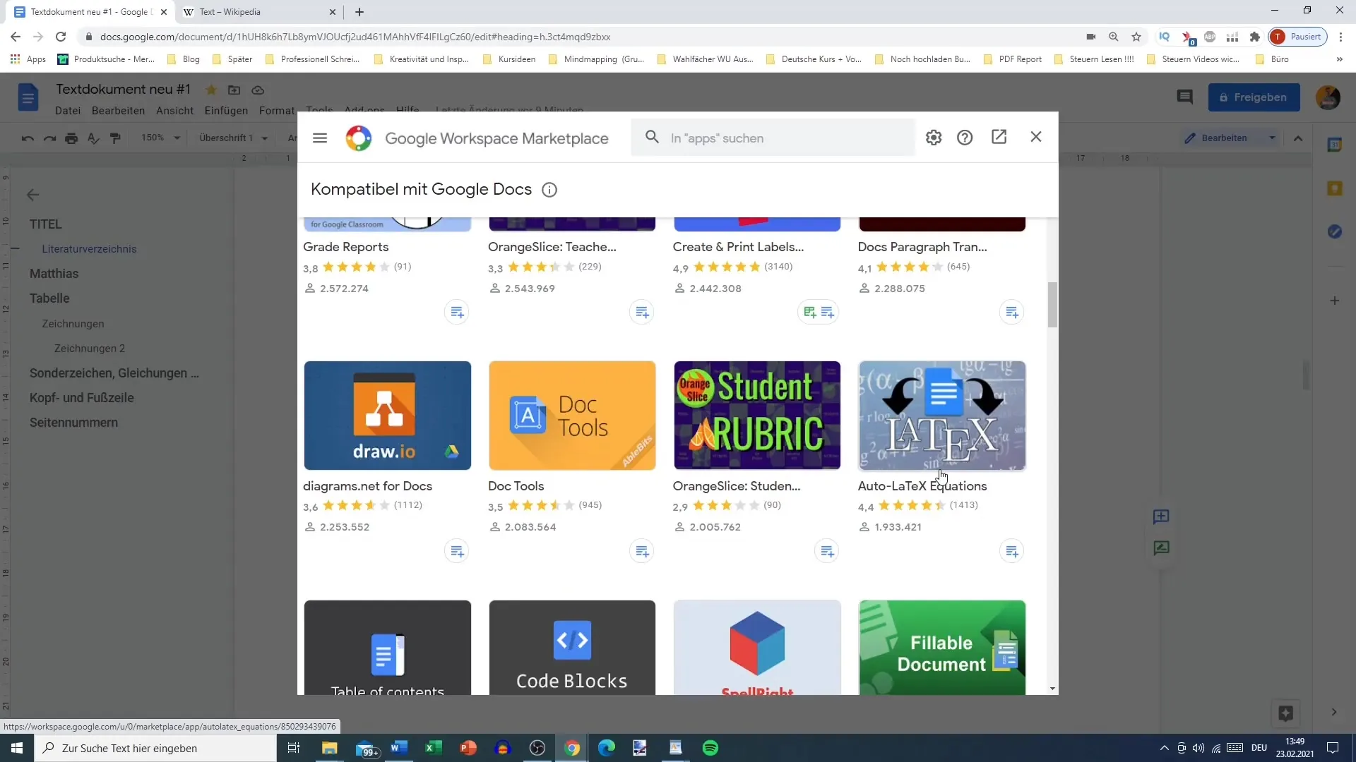Image resolution: width=1356 pixels, height=762 pixels.
Task: Click the Windows search box
Action: [155, 748]
